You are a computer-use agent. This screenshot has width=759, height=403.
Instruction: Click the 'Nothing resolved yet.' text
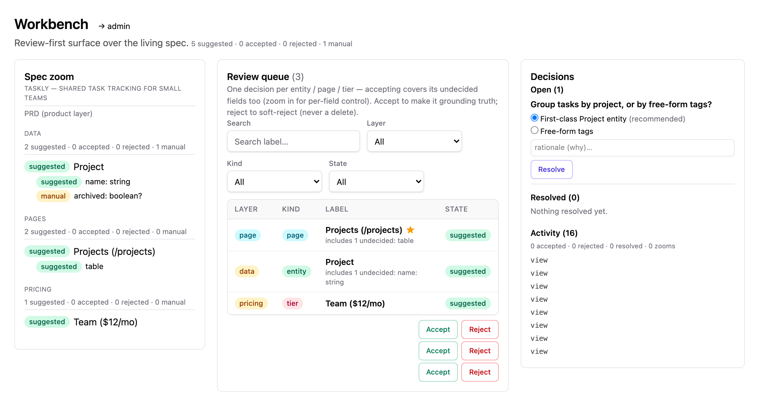(569, 211)
